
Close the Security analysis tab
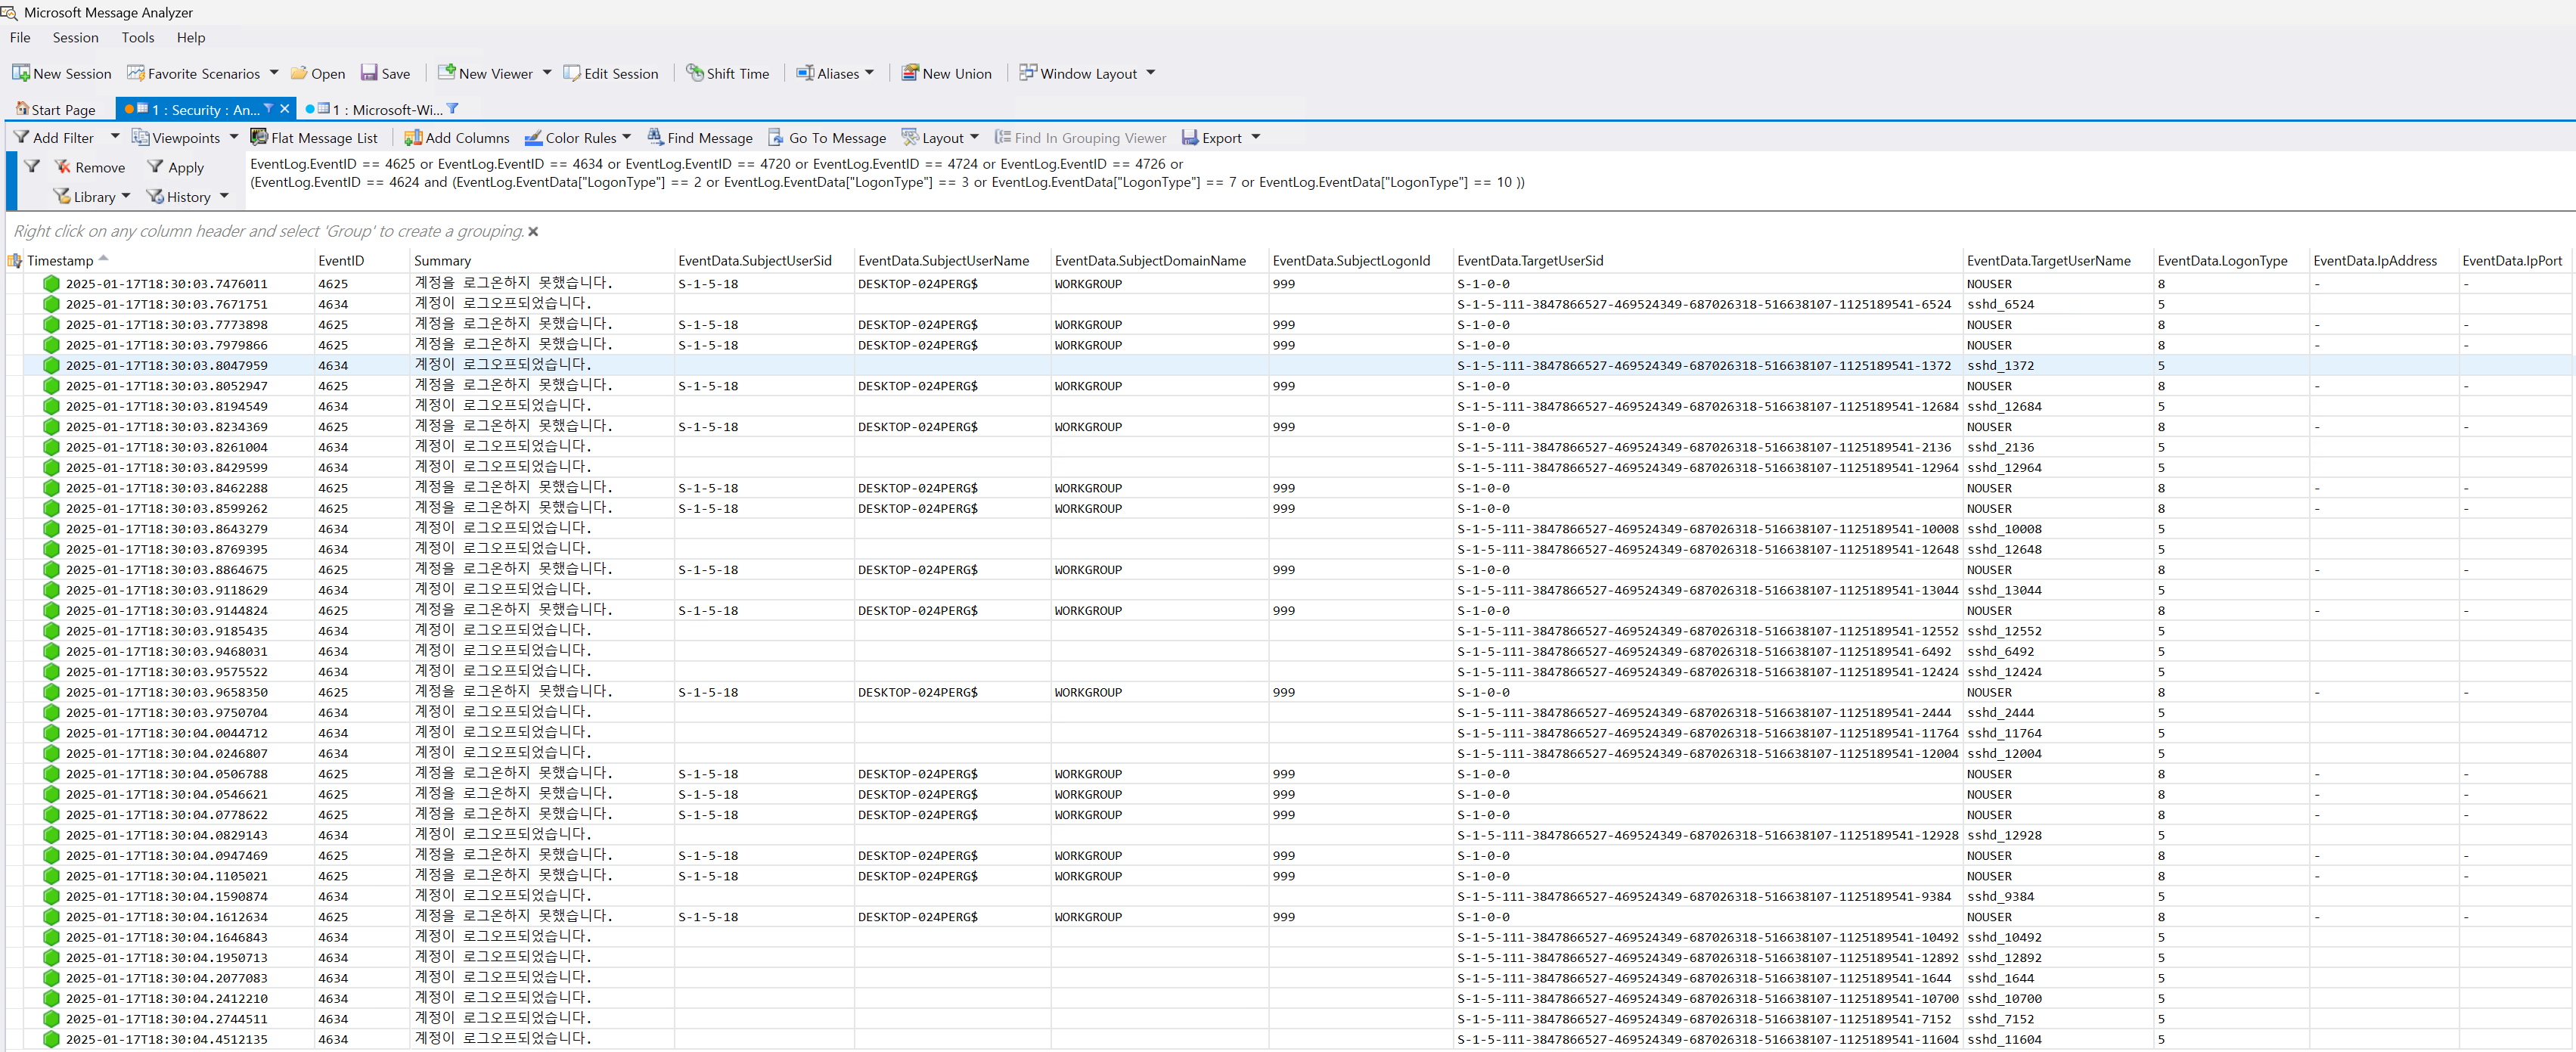click(x=285, y=109)
